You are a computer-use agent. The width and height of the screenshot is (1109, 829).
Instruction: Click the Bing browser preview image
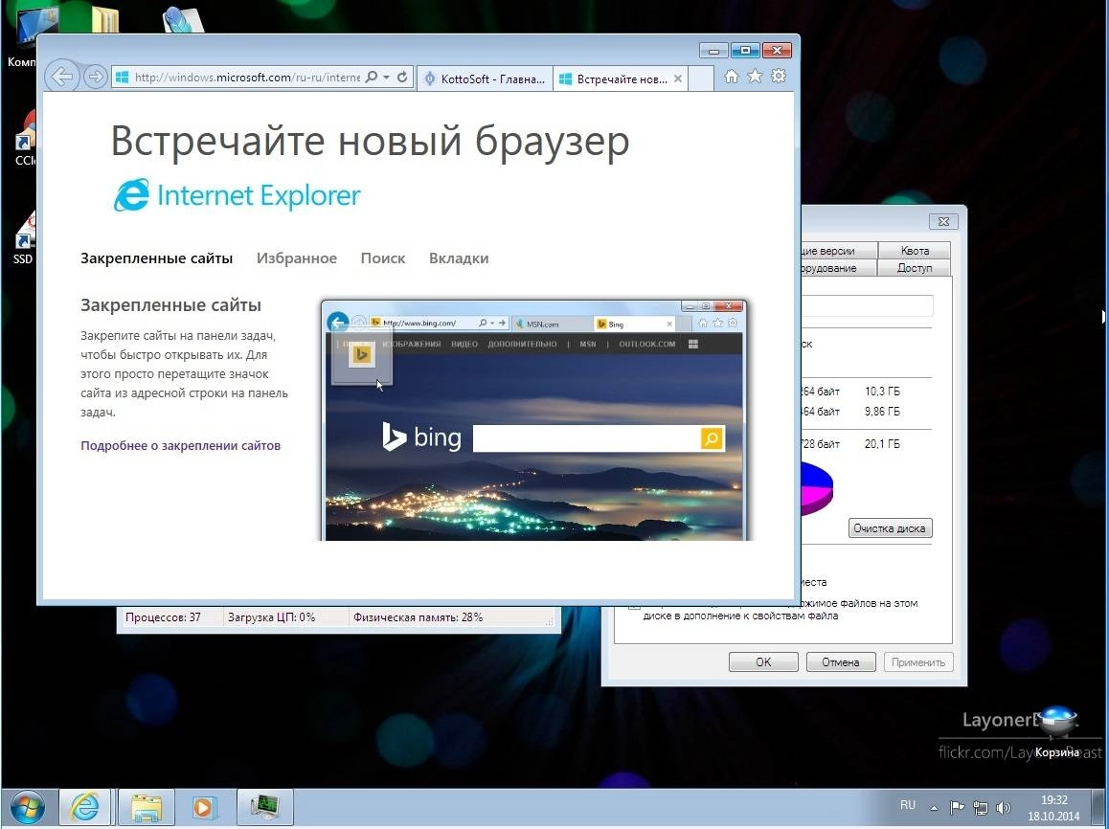(x=534, y=420)
